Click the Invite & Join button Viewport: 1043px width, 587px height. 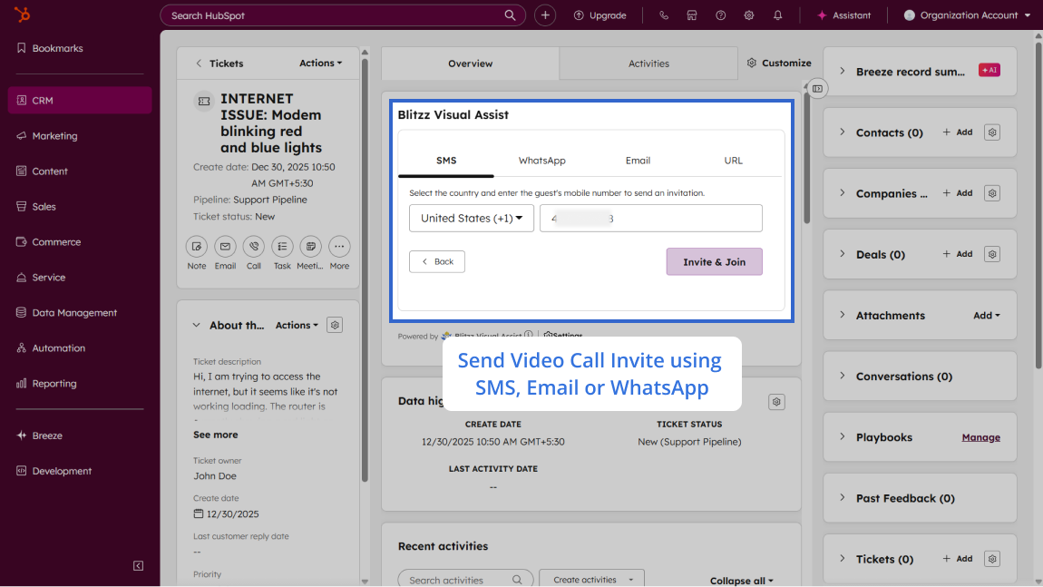(714, 262)
